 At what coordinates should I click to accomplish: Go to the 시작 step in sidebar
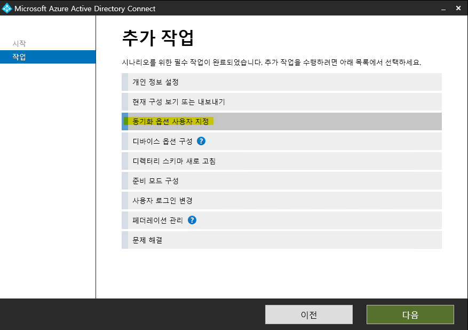[x=19, y=44]
